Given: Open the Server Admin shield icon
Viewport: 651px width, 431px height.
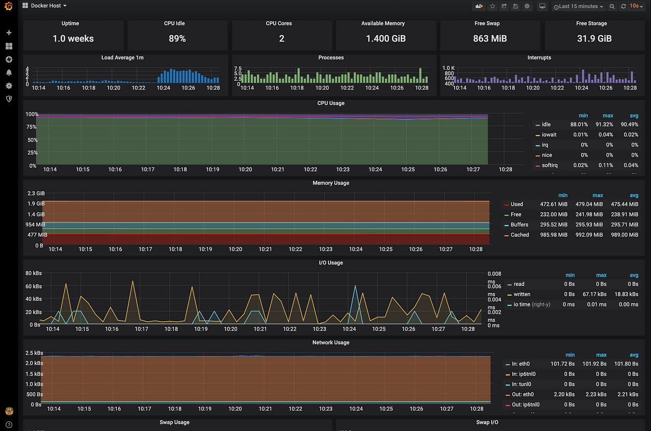Looking at the screenshot, I should [9, 99].
